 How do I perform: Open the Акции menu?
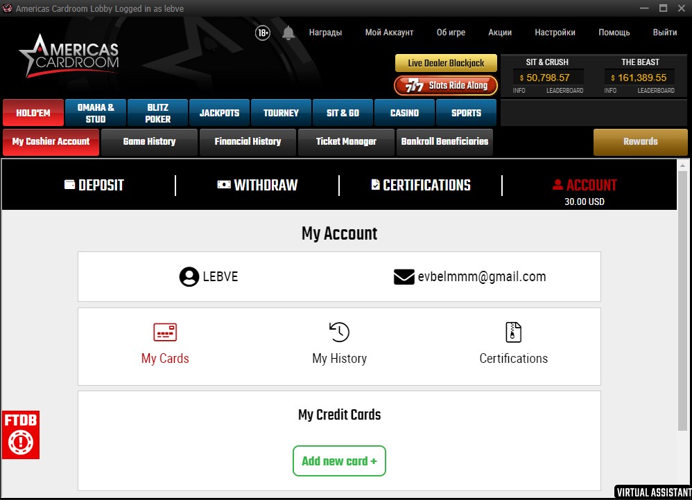500,32
